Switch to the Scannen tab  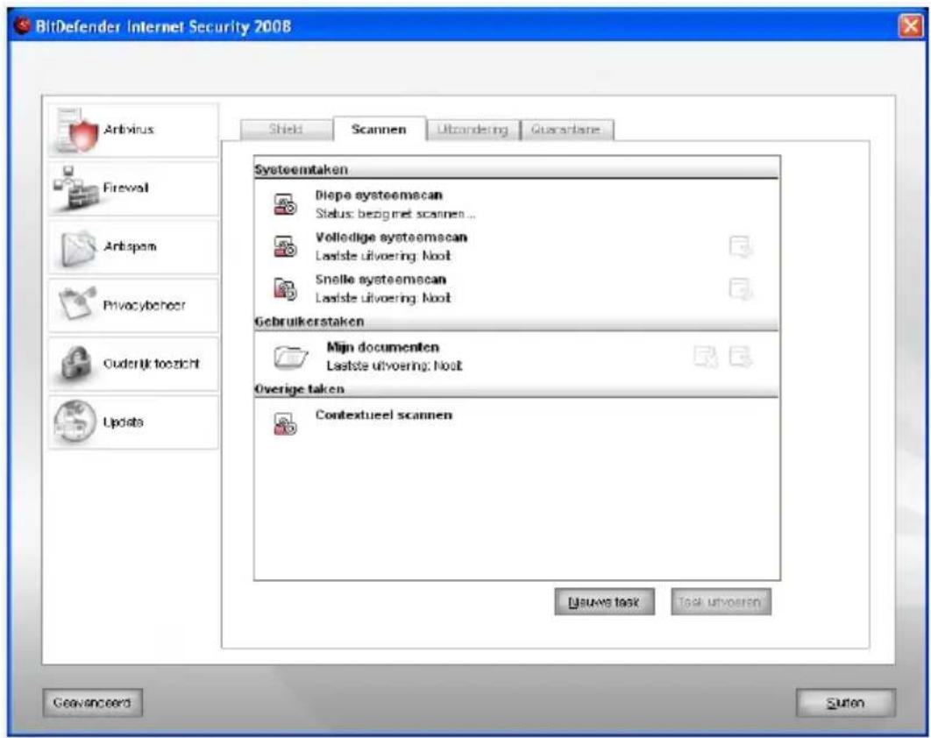379,129
